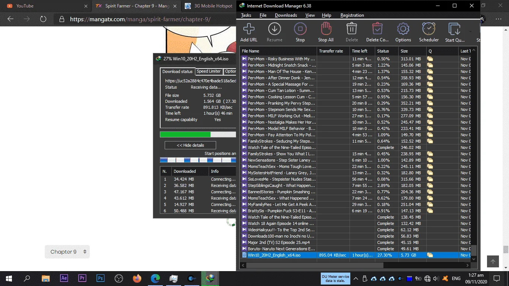Open the Windows Start menu

(x=9, y=278)
